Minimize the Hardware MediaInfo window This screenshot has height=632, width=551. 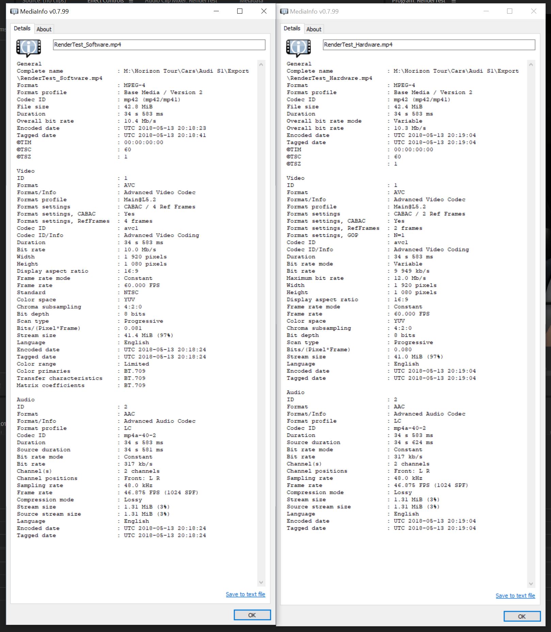coord(486,11)
